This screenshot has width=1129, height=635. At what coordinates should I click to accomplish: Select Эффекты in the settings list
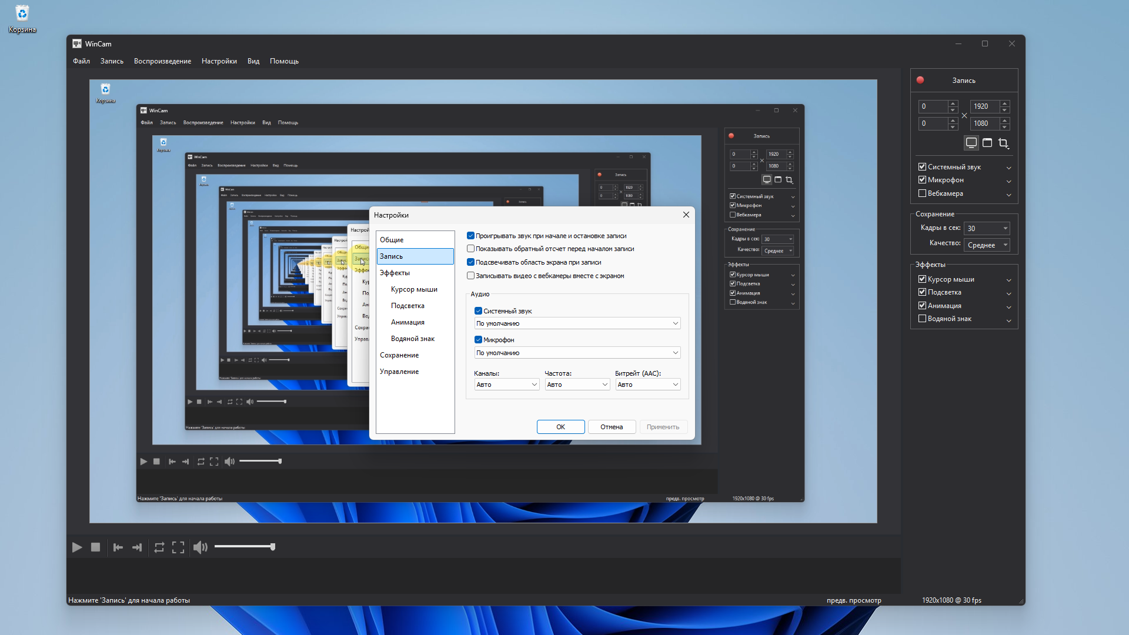tap(415, 273)
